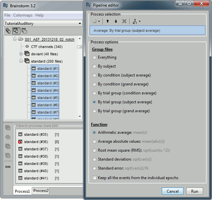The height and width of the screenshot is (200, 212).
Task: Expand the deviant (40 files) group
Action: [x=21, y=54]
